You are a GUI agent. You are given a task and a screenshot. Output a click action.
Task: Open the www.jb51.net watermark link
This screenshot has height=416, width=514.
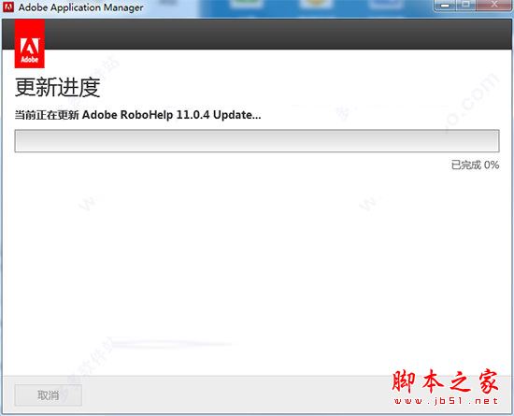446,401
